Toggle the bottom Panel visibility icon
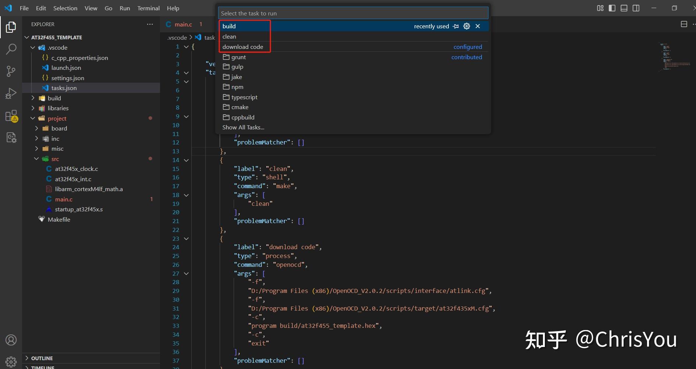The width and height of the screenshot is (696, 369). (x=624, y=8)
